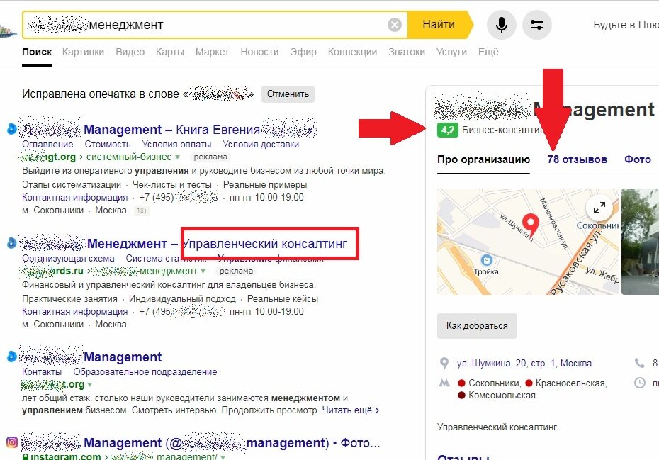659x460 pixels.
Task: Select the Поиск tab
Action: (37, 52)
